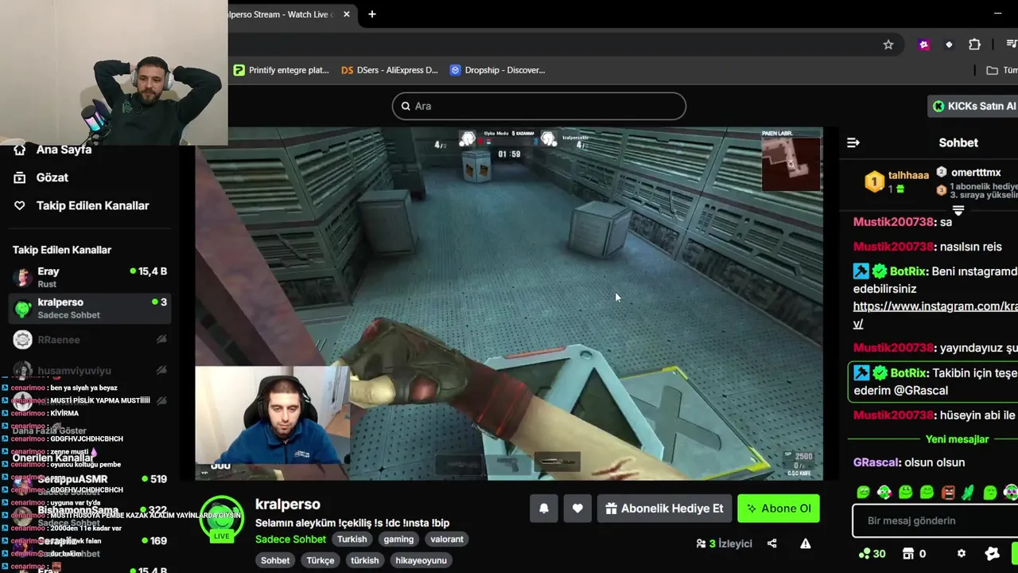Screen dimensions: 1018x573
Task: Collapse chat with the Sohbet panel arrow icon
Action: [x=853, y=142]
